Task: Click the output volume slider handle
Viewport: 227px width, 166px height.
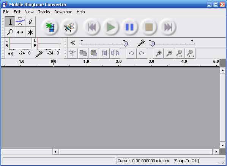Action: pos(126,44)
